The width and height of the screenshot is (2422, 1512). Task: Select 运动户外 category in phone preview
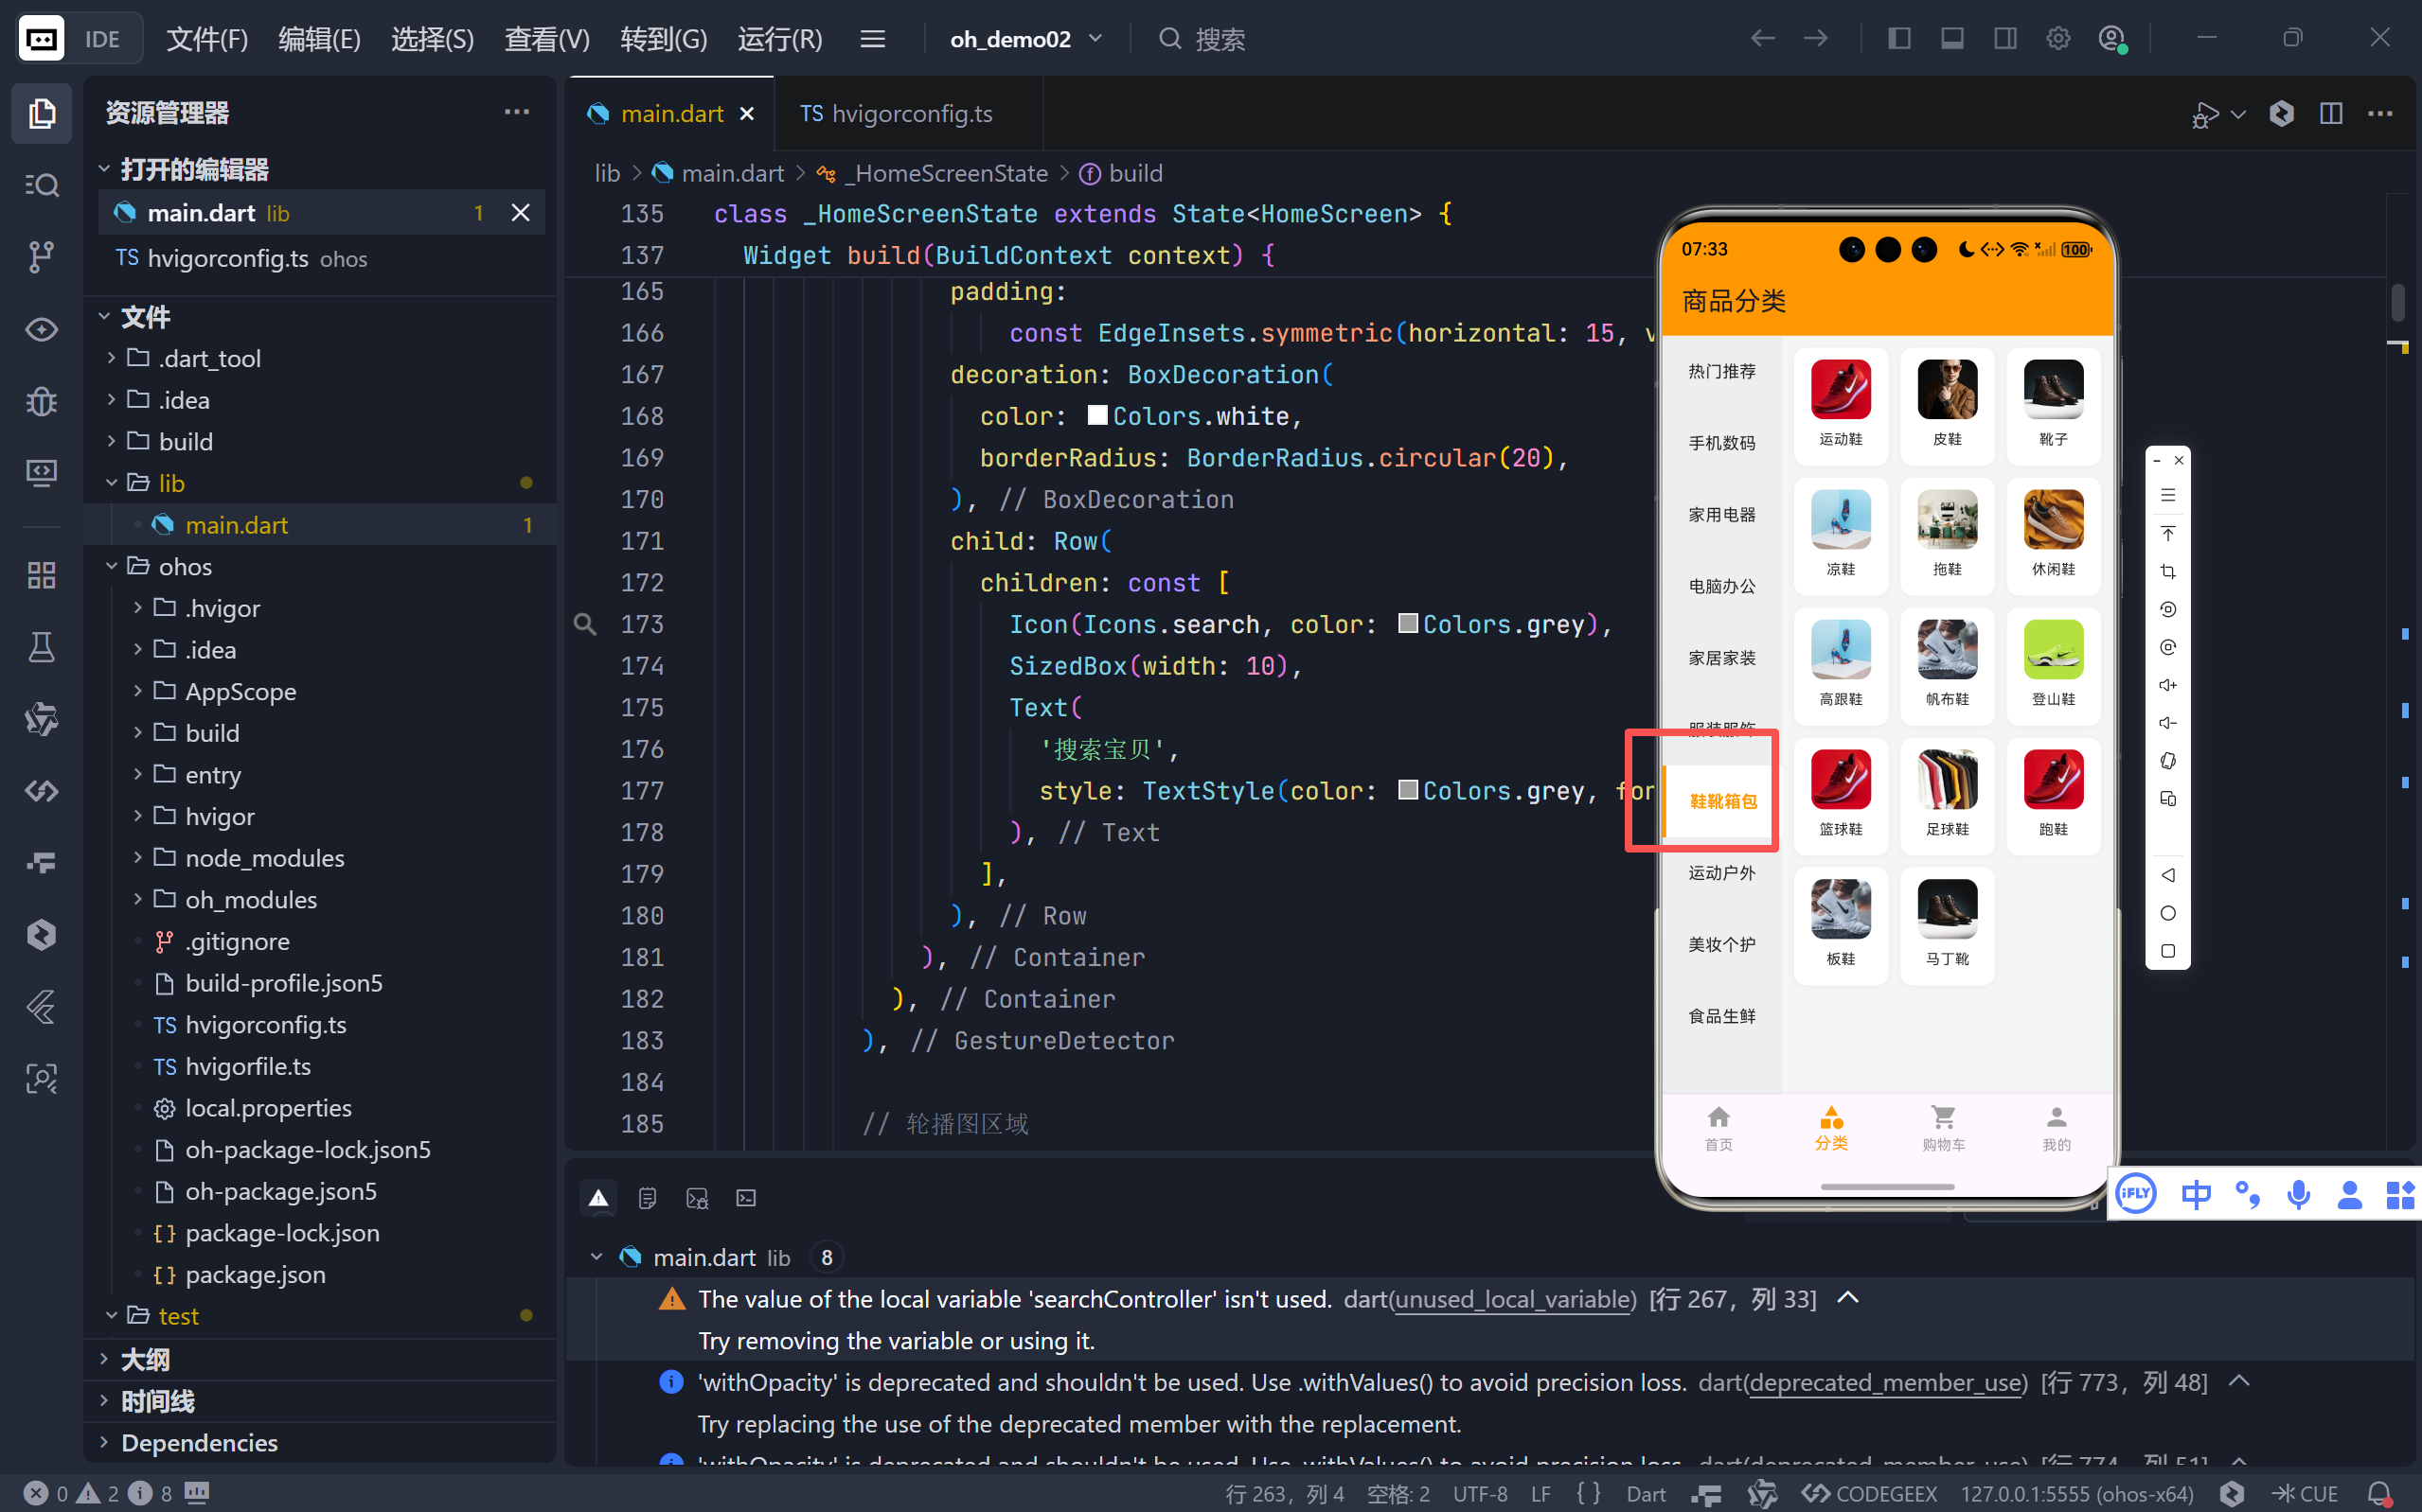(1720, 873)
